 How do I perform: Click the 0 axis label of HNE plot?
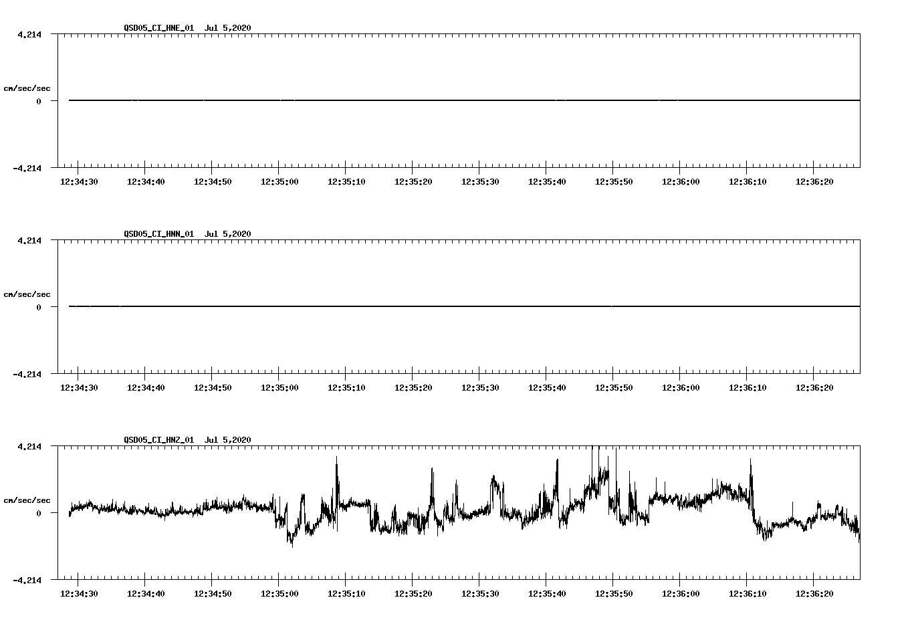click(39, 102)
